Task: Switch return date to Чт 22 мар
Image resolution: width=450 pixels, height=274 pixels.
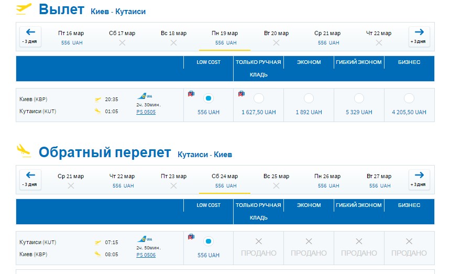Action: [x=122, y=180]
